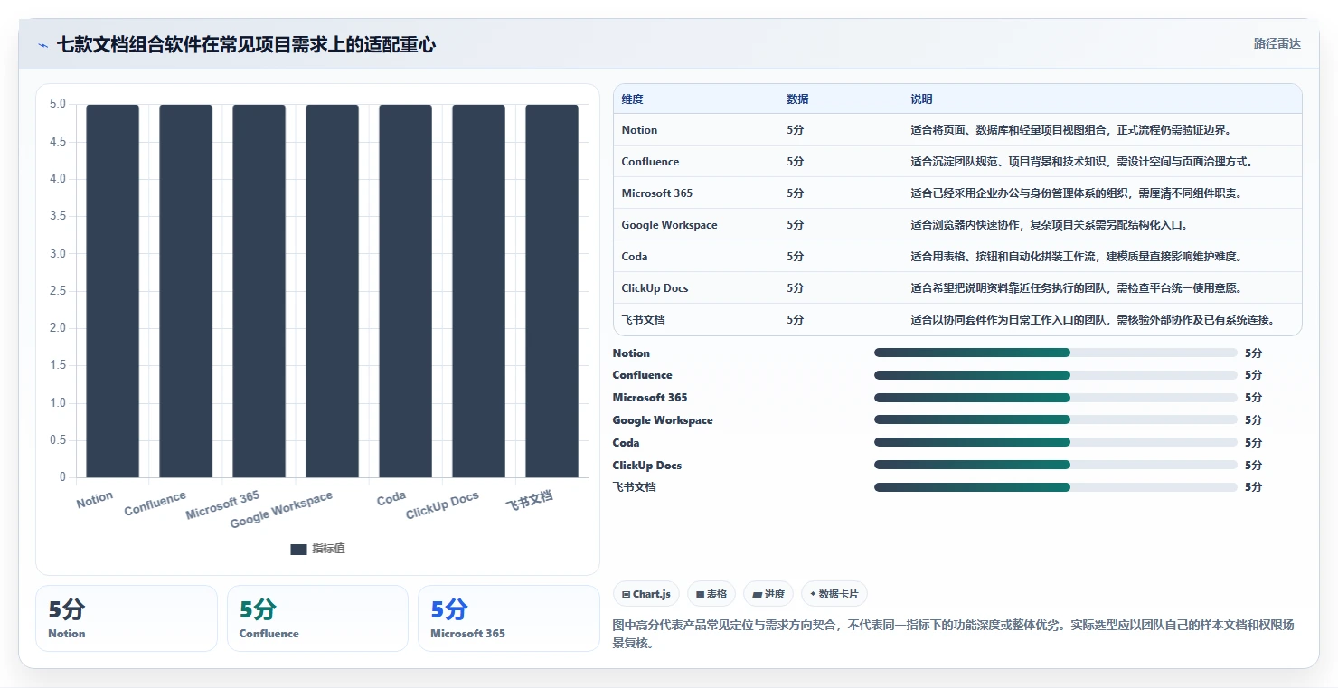1338x688 pixels.
Task: Click the Confluence progress bar
Action: tap(1055, 375)
